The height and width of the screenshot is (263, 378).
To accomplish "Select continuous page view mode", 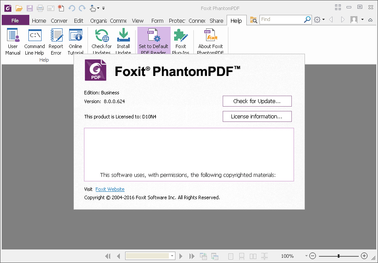I will click(x=241, y=256).
